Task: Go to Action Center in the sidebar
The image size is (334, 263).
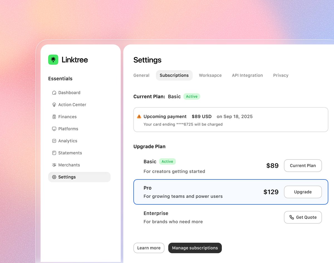Action: click(x=79, y=105)
